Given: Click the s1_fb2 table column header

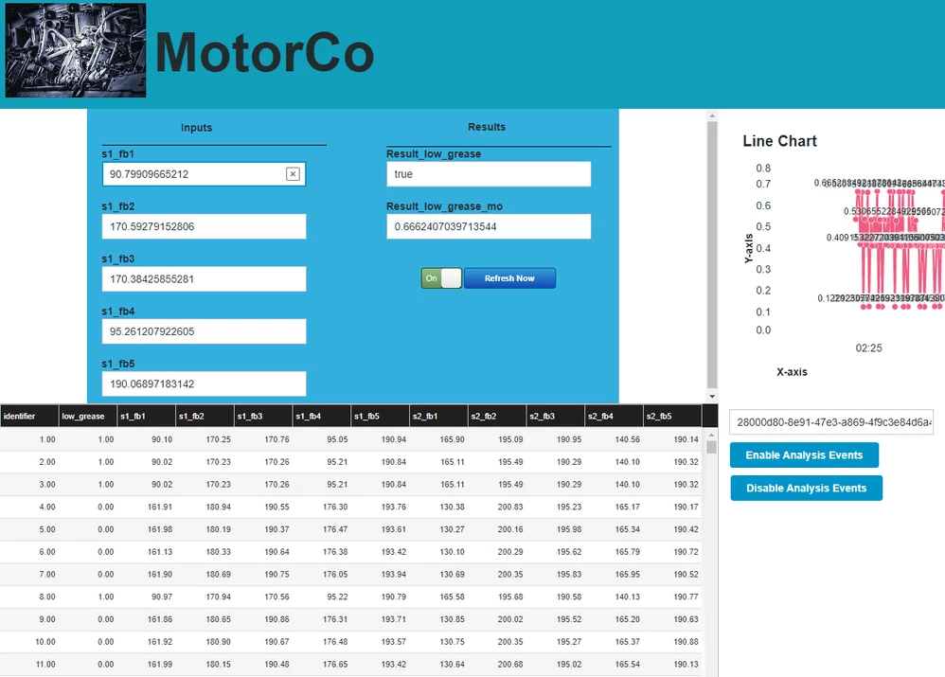Looking at the screenshot, I should click(205, 416).
